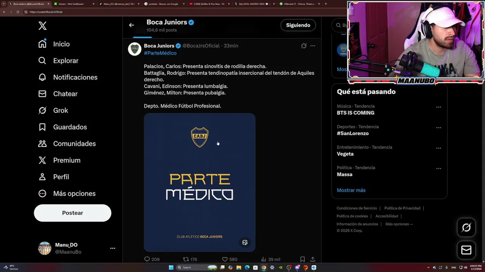Open the Explorar search page

(x=58, y=60)
